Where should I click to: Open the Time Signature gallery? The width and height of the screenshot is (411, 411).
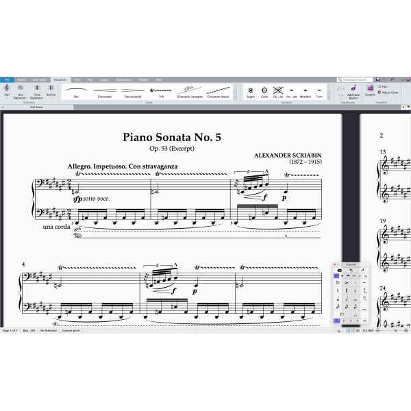point(37,91)
